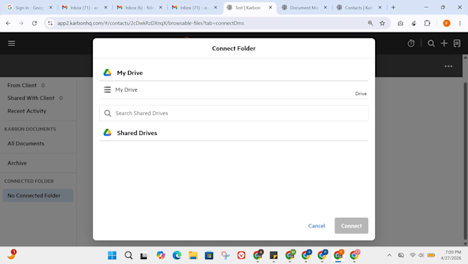Screen dimensions: 468x264
Task: Open the Chrome three-dot menu
Action: (460, 23)
